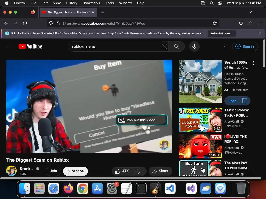Open Launchpad from the Dock
Viewport: 266px width, 199px height.
coord(39,188)
